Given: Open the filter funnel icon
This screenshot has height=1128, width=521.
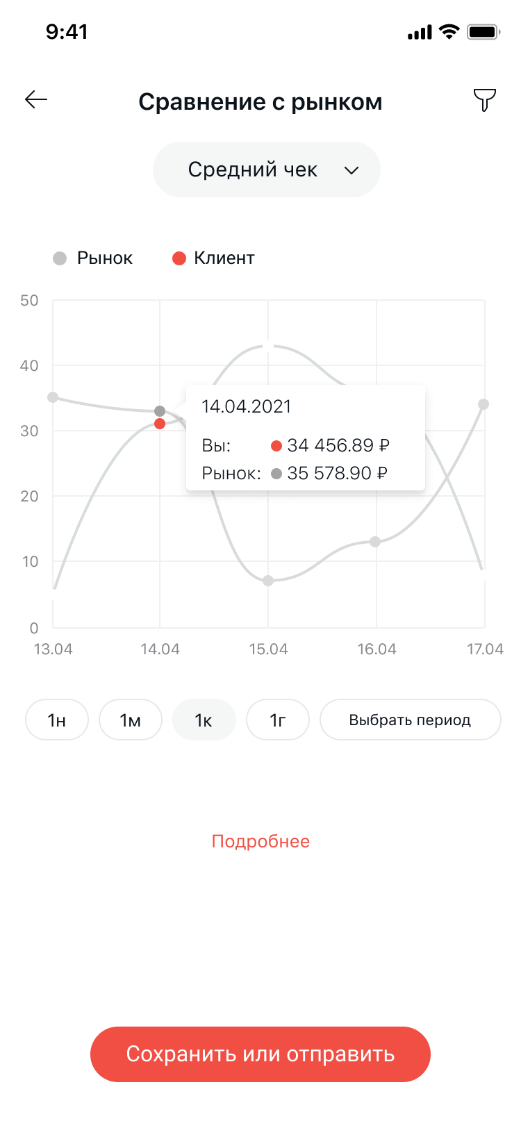Looking at the screenshot, I should pos(484,100).
